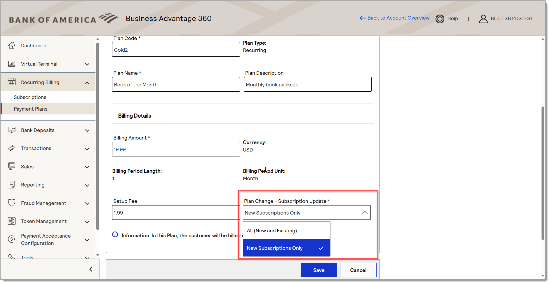Screen dimensions: 550x284
Task: Click the Billing Details heading
Action: click(135, 116)
